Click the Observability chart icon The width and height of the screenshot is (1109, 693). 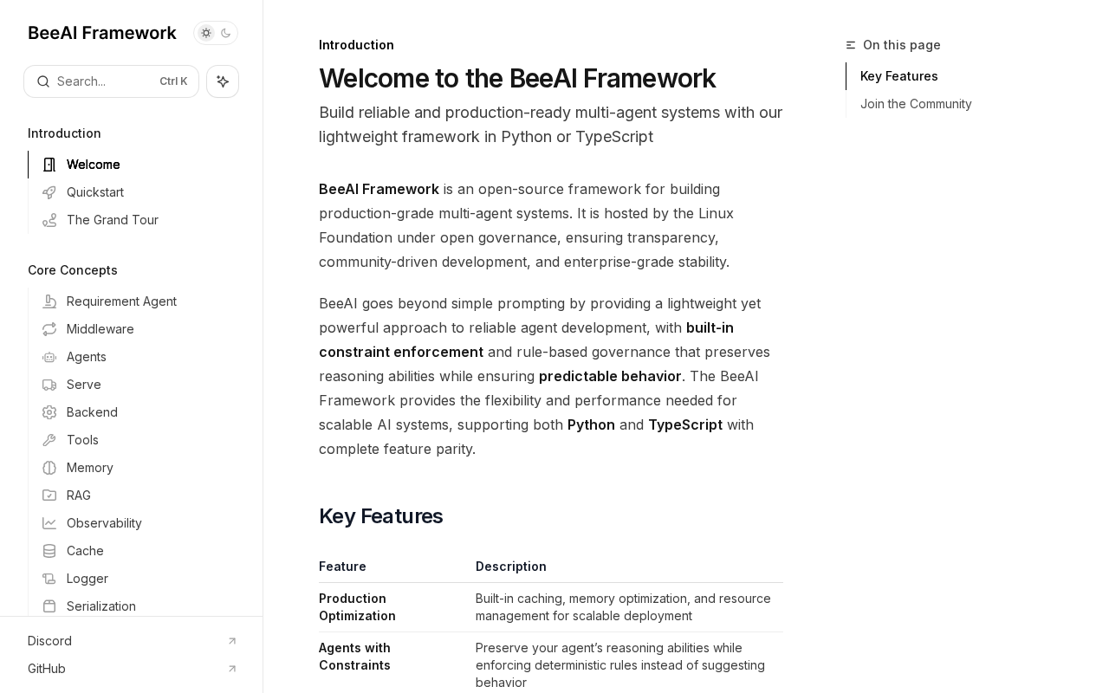(49, 523)
